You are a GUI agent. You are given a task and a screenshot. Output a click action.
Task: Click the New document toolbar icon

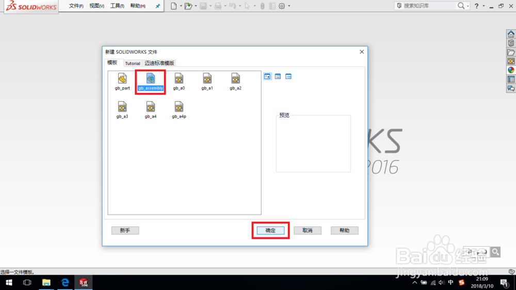173,6
